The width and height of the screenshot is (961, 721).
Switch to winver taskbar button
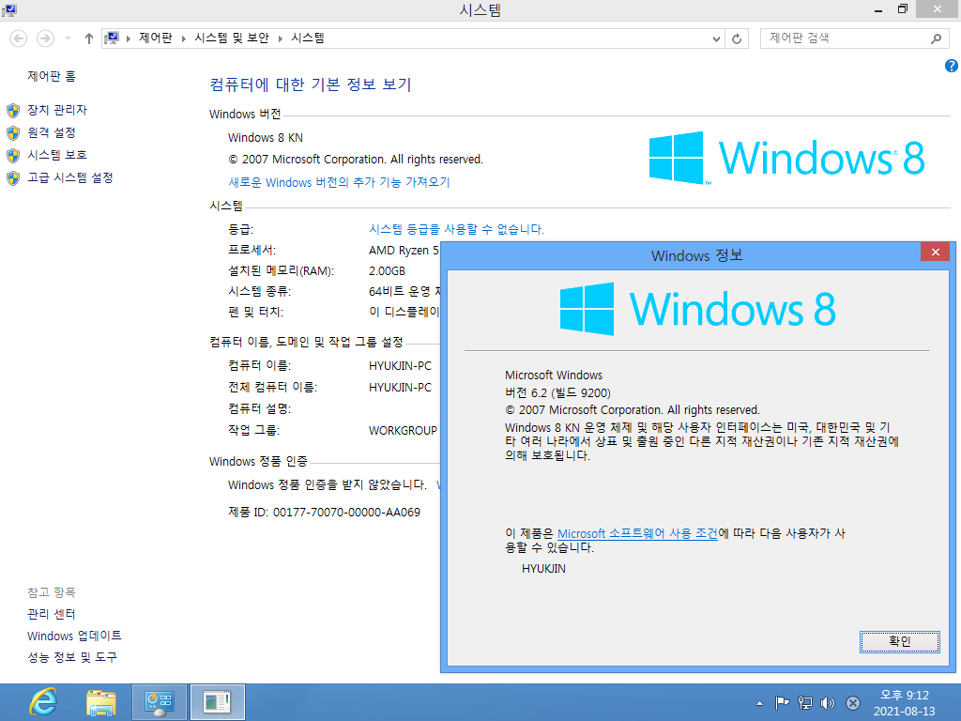coord(217,702)
